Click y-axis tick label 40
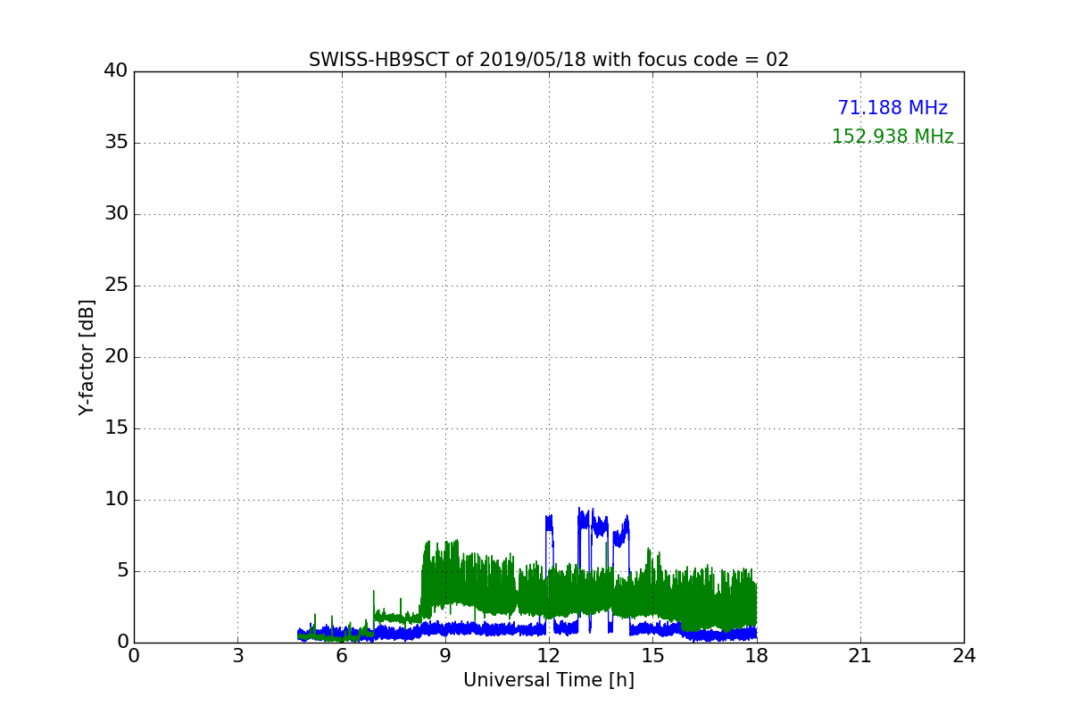 (x=116, y=71)
